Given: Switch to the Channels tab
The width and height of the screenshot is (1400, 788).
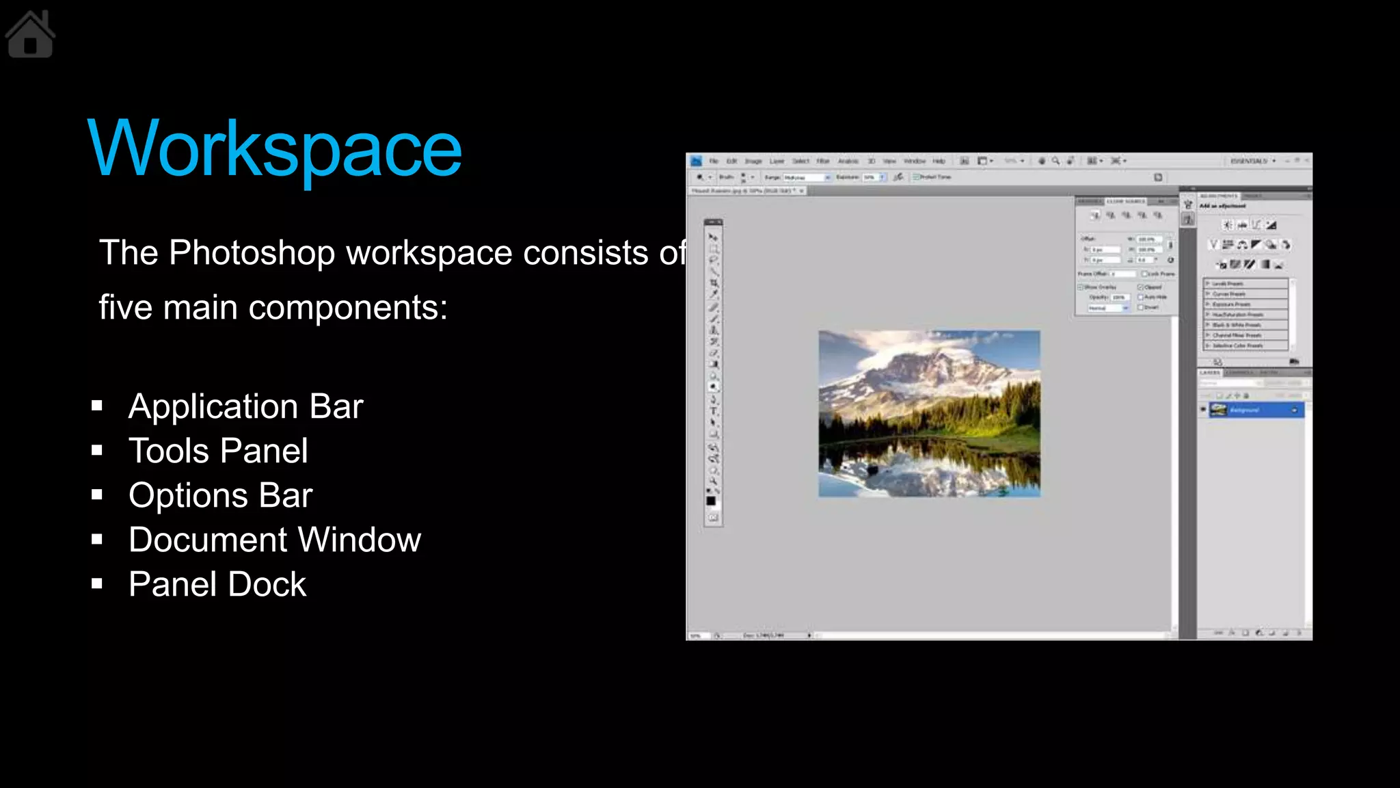Looking at the screenshot, I should (1239, 372).
